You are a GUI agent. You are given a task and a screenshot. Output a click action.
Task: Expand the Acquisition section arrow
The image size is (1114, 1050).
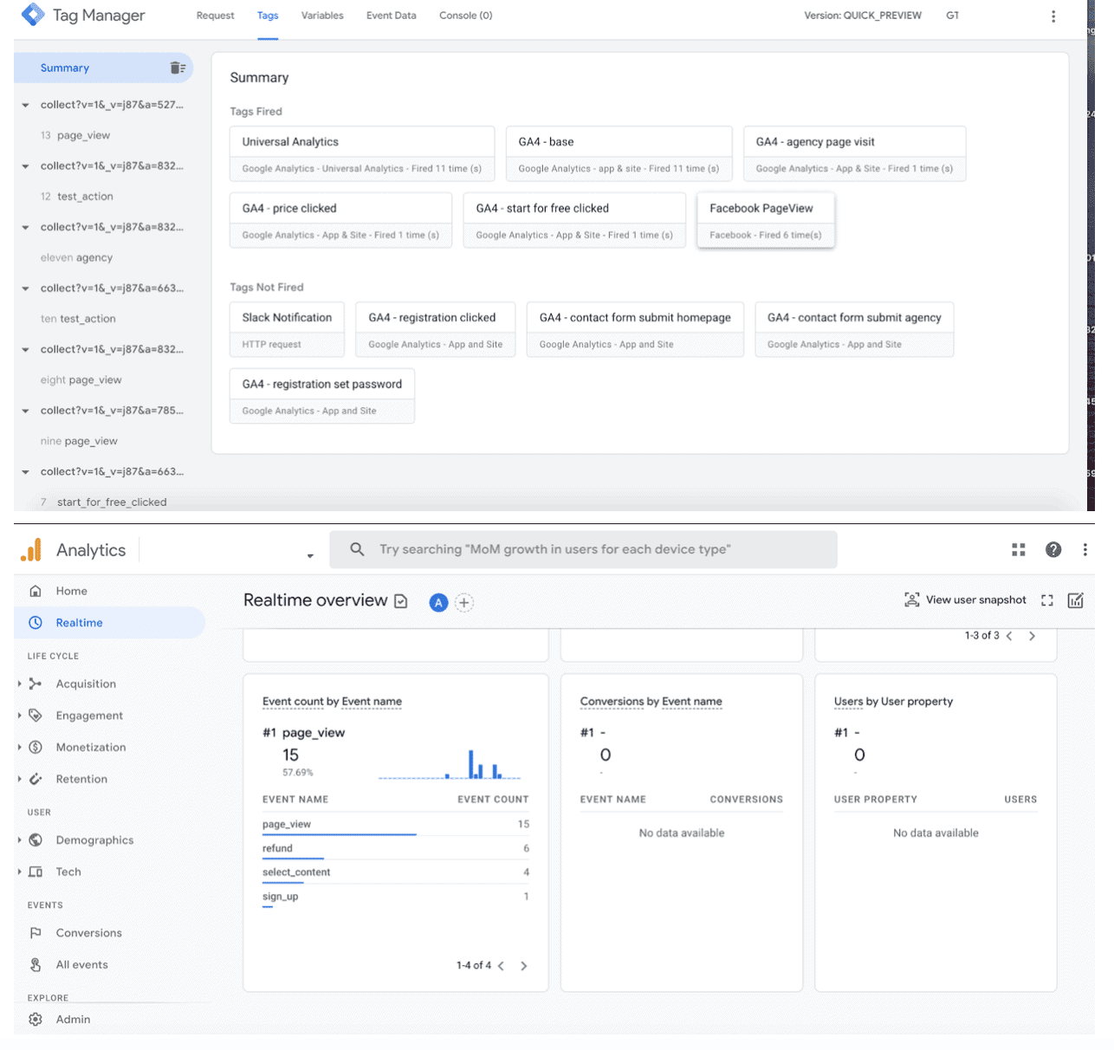click(19, 684)
